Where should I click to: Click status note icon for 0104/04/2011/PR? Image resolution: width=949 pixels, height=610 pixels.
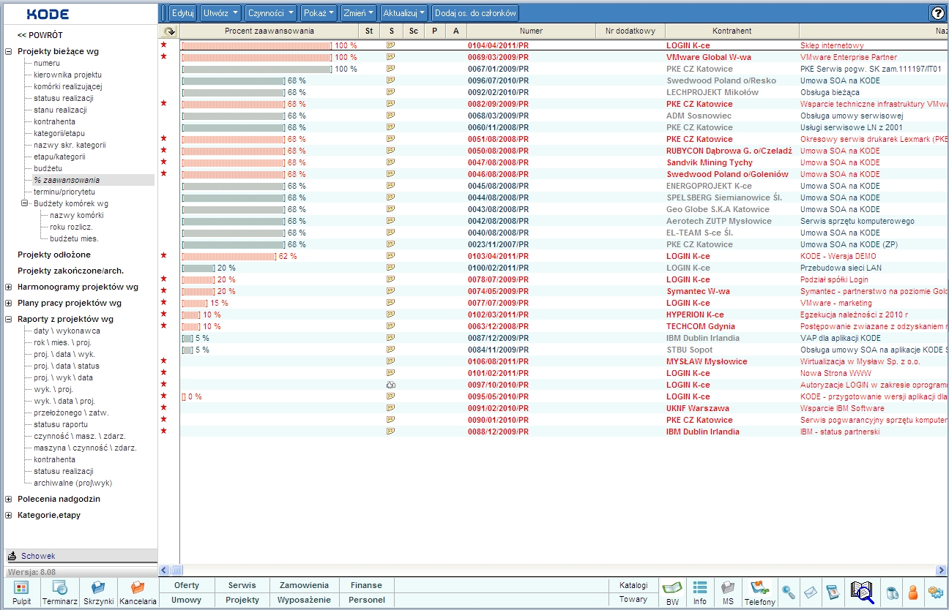tap(391, 45)
